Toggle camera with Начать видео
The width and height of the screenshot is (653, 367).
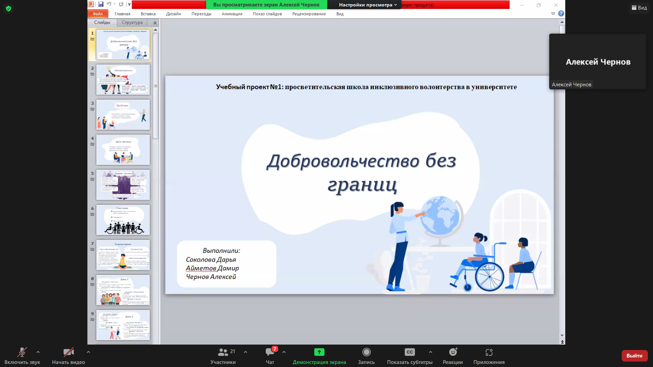68,355
